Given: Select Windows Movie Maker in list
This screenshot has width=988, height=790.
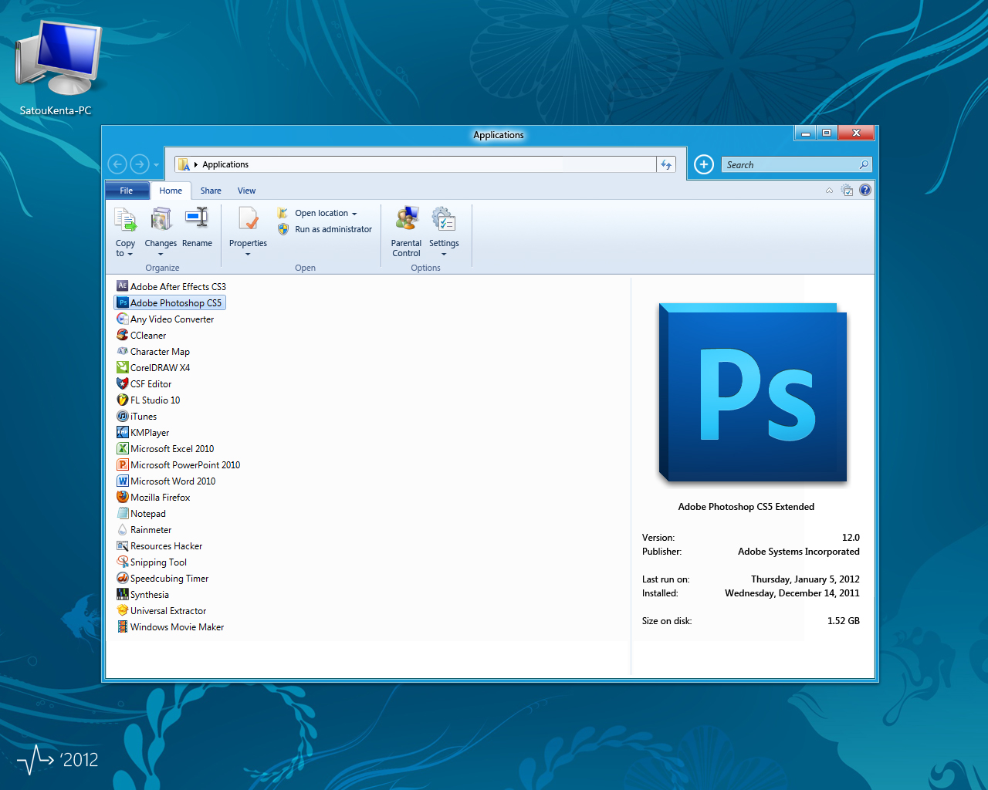Looking at the screenshot, I should [171, 626].
